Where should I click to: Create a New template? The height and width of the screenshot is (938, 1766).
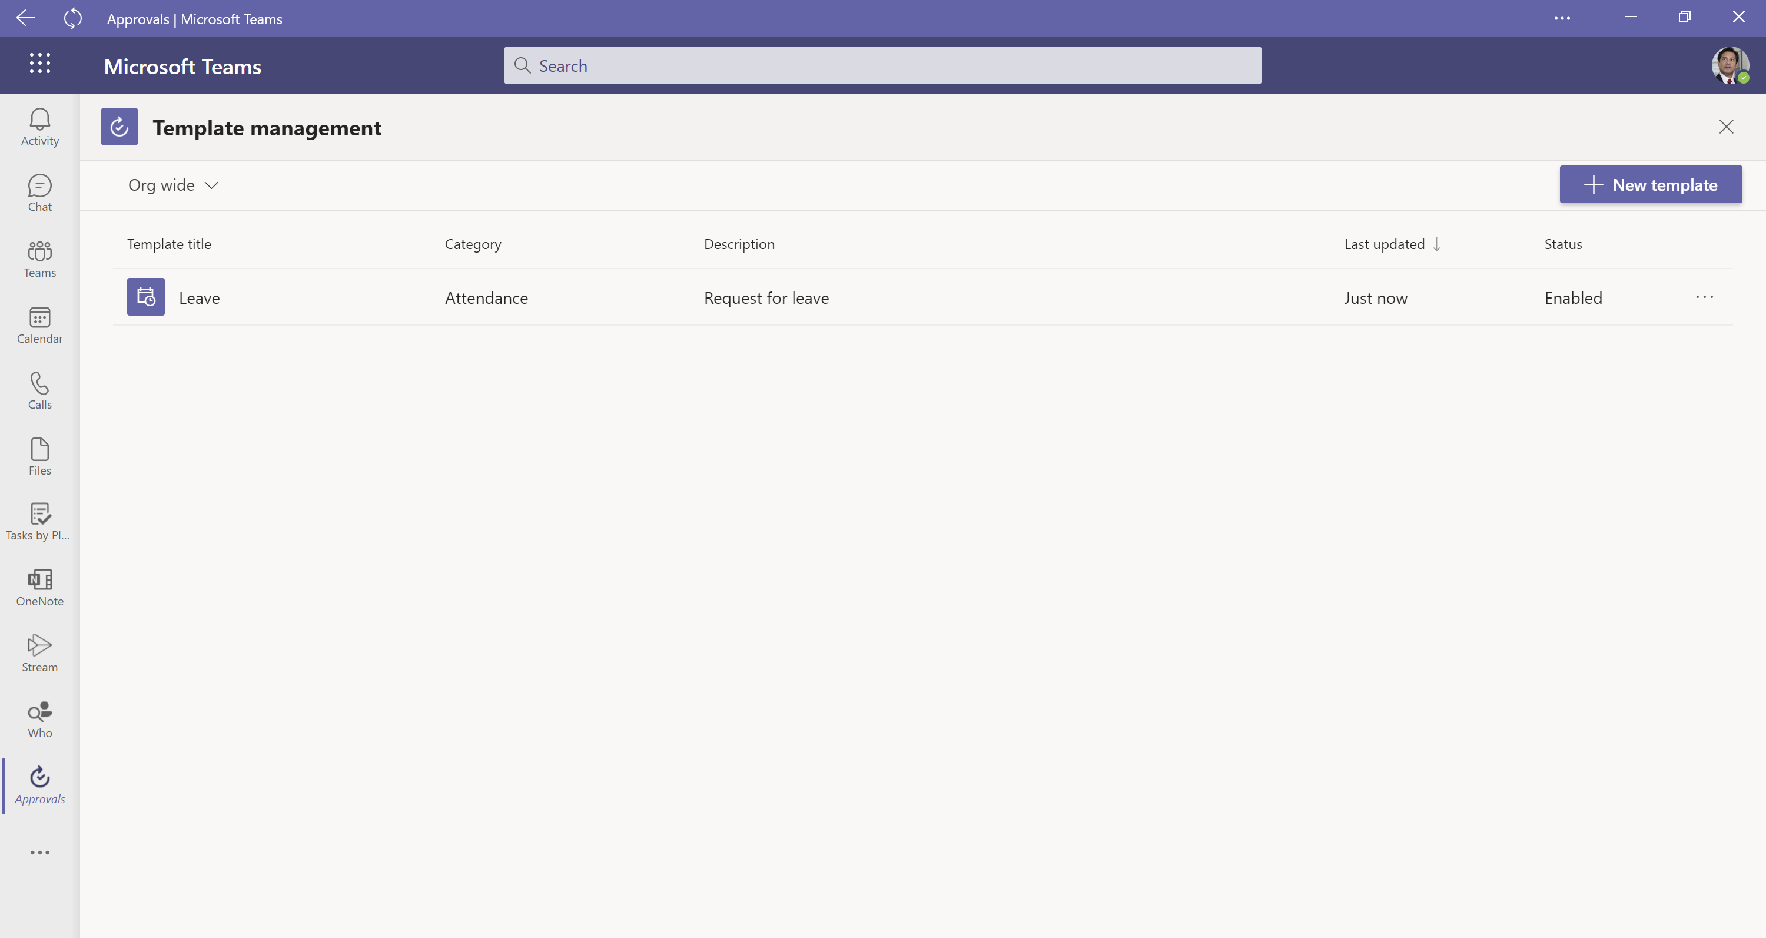pos(1650,184)
